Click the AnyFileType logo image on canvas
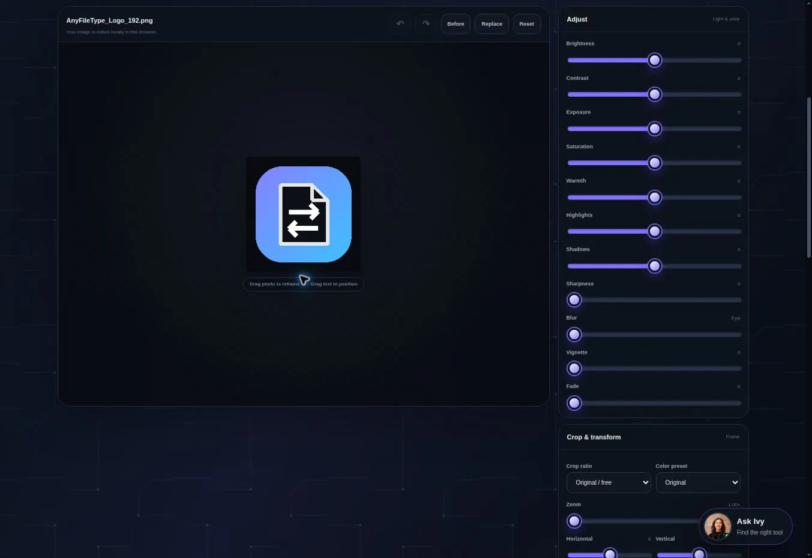The height and width of the screenshot is (558, 812). click(x=304, y=214)
